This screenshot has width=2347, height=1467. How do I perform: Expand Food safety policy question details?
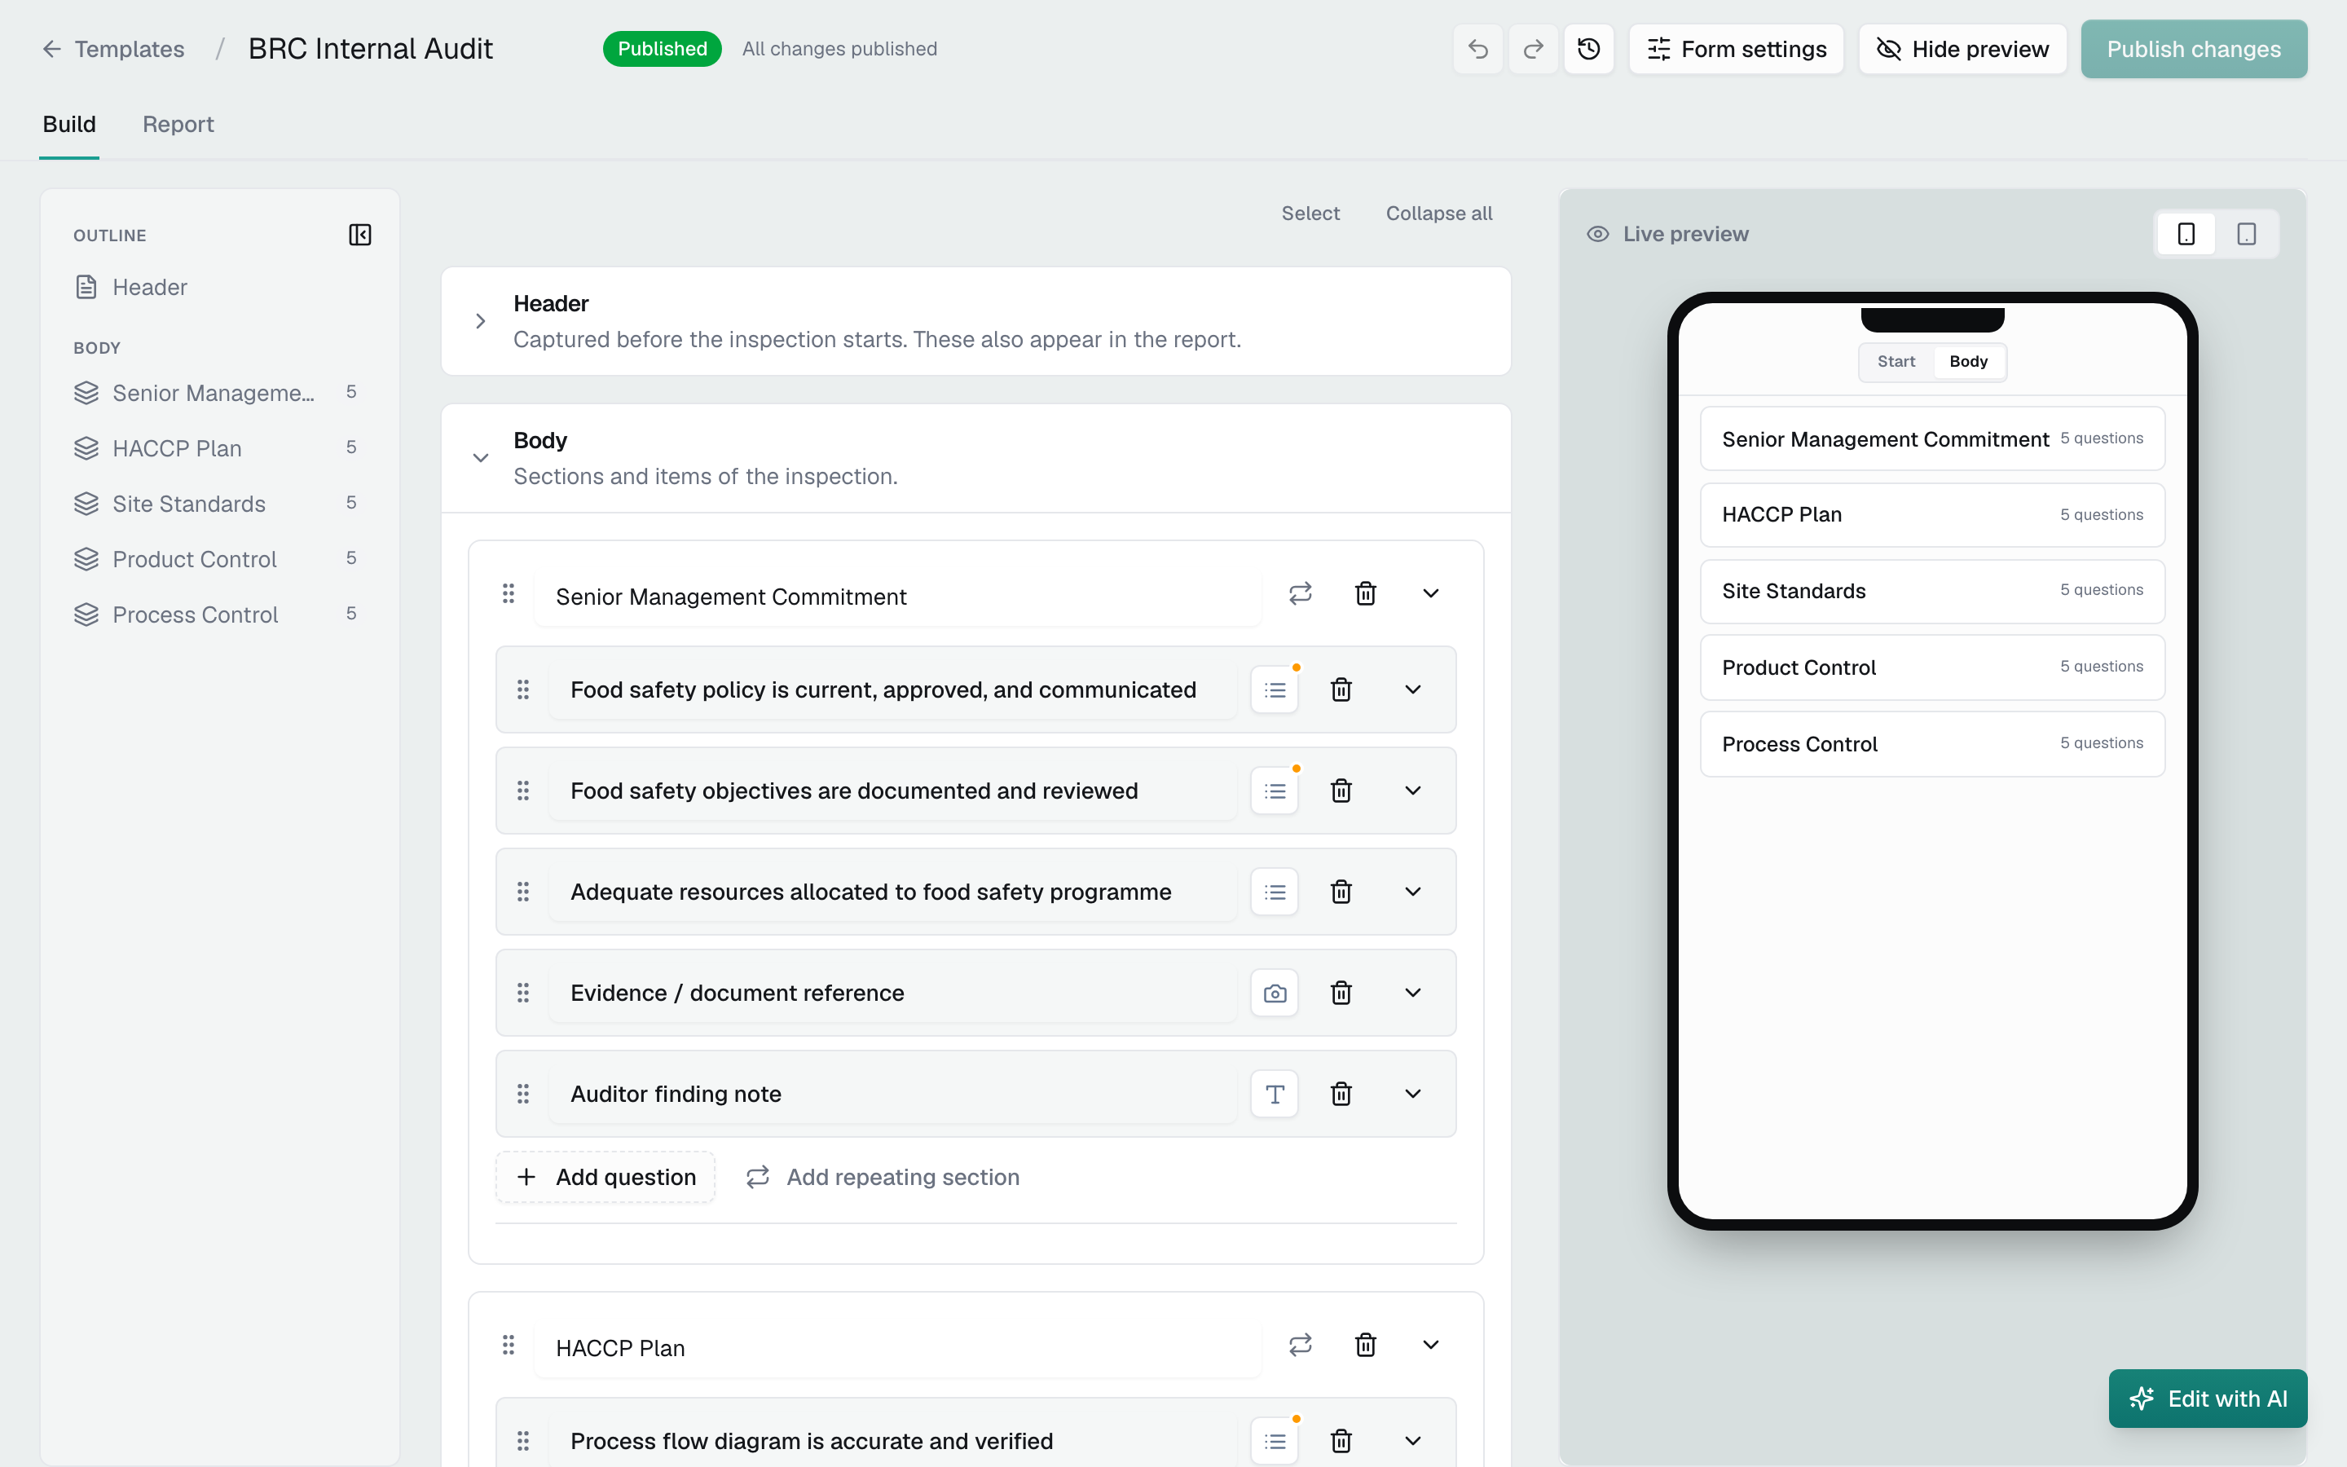pyautogui.click(x=1413, y=689)
